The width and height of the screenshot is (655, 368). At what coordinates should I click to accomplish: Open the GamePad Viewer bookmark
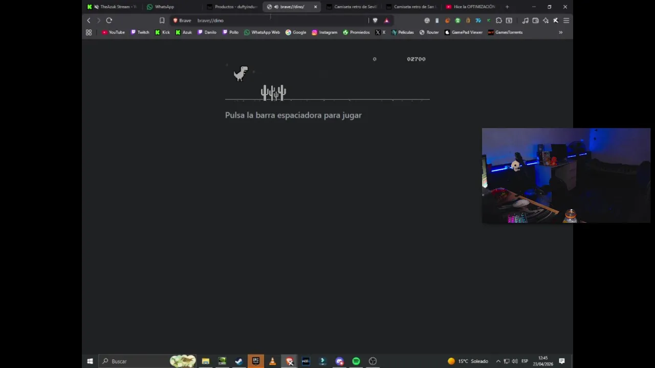(x=463, y=32)
